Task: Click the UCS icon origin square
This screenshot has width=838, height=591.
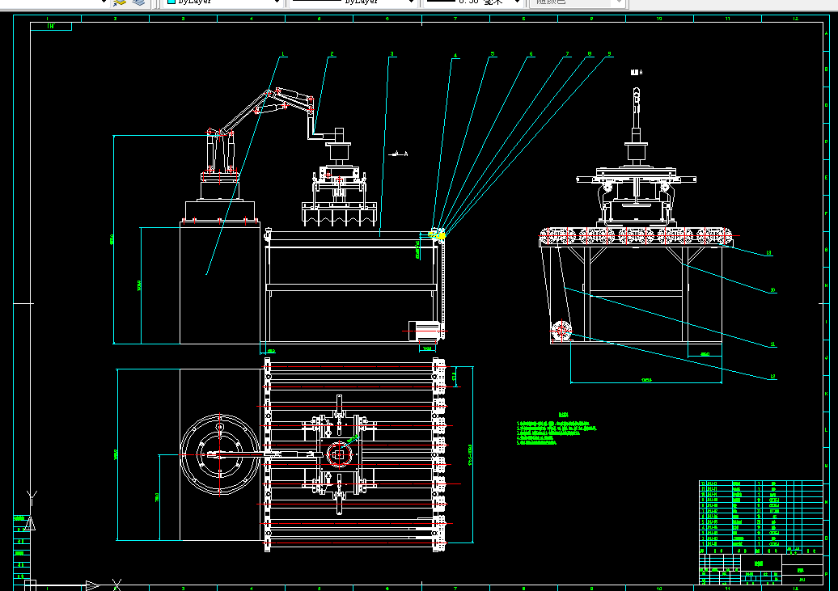Action: (x=31, y=585)
